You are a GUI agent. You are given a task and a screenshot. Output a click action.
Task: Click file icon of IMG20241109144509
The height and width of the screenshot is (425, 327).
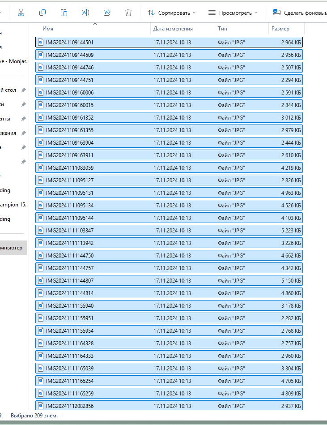coord(41,55)
